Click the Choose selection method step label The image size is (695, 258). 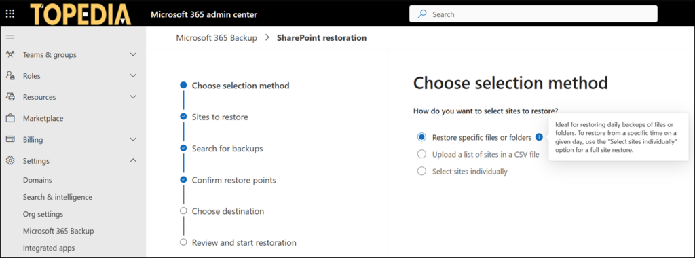pos(241,85)
